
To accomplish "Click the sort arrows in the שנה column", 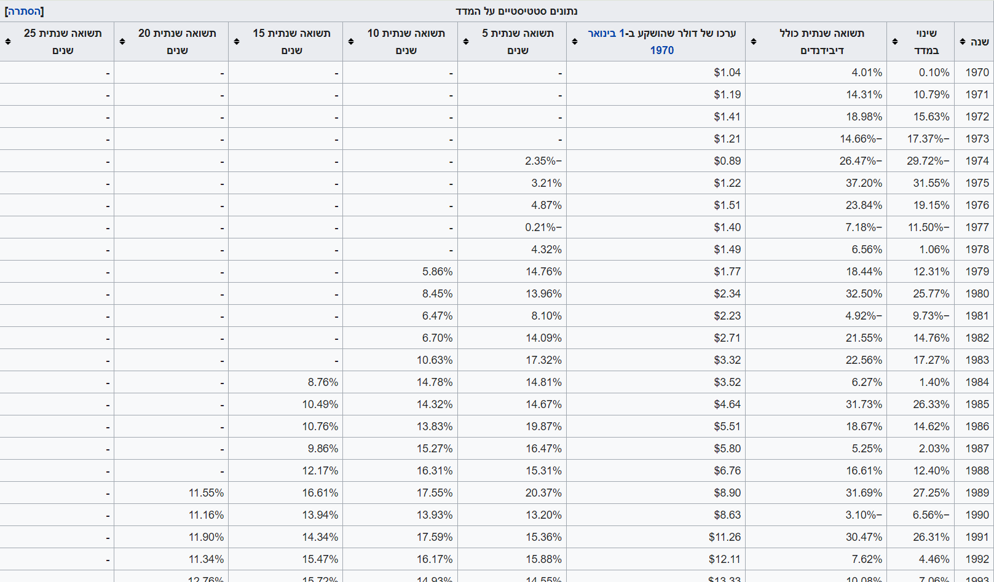I will pos(963,42).
